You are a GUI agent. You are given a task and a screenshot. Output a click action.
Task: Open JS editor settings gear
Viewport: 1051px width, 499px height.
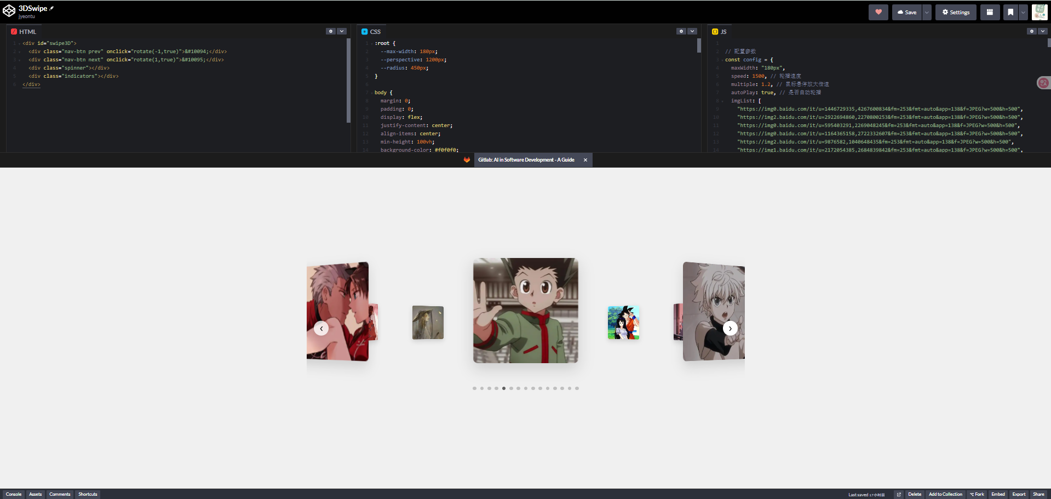tap(1032, 31)
